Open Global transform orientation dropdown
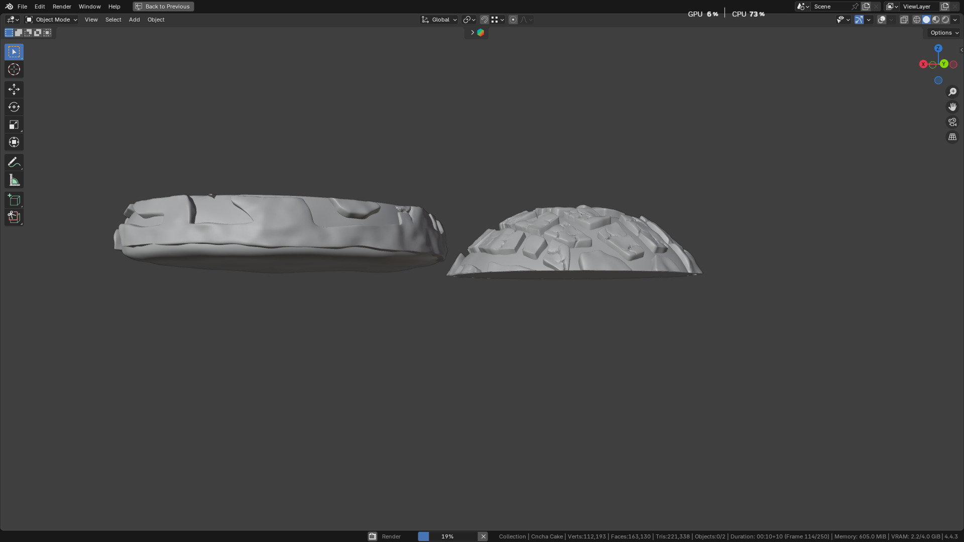 tap(439, 20)
